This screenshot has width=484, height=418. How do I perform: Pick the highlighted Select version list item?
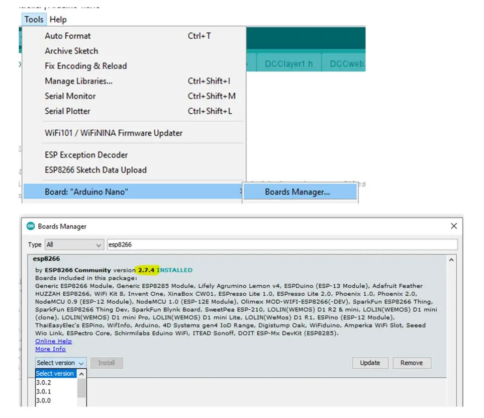[56, 374]
